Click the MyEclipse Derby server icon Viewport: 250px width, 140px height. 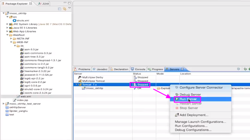point(80,78)
